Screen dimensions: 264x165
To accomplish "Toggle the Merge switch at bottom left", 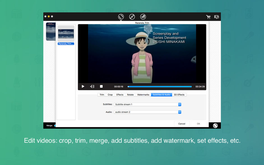I will pyautogui.click(x=55, y=126).
